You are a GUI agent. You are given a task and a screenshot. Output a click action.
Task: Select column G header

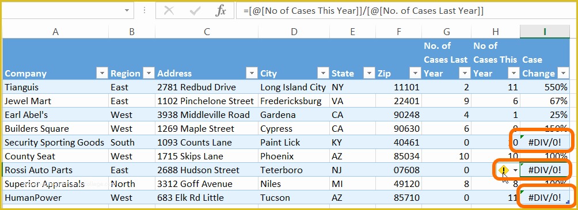point(446,32)
